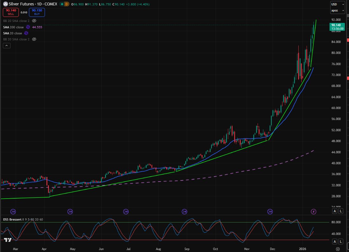
Task: Click the BUY 90.150 button
Action: pyautogui.click(x=36, y=12)
